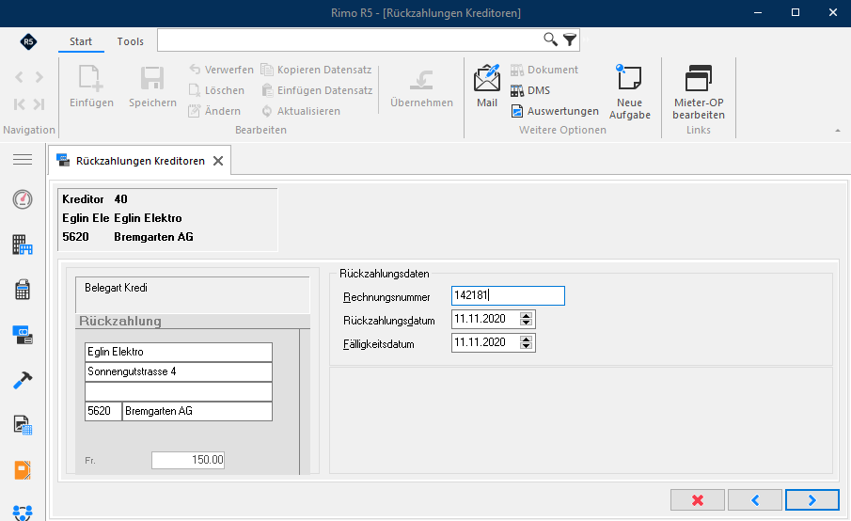
Task: Click the 5620 postal code field
Action: coord(103,411)
